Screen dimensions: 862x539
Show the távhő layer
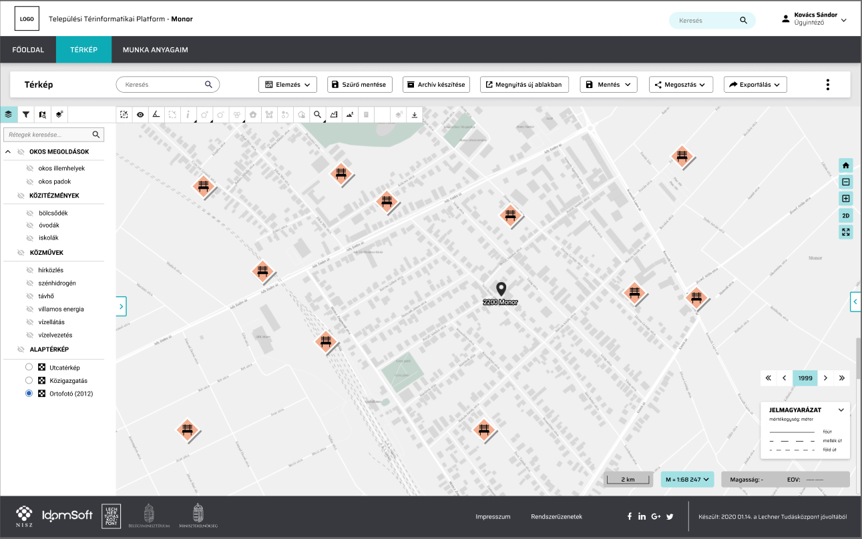click(29, 296)
